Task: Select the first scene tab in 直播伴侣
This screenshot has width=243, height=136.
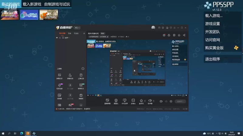Action: pyautogui.click(x=62, y=34)
